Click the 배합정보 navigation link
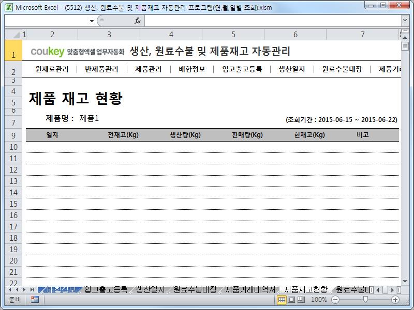 [x=192, y=69]
